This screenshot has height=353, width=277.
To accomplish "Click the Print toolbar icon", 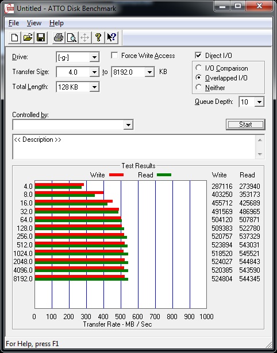I will (59, 37).
